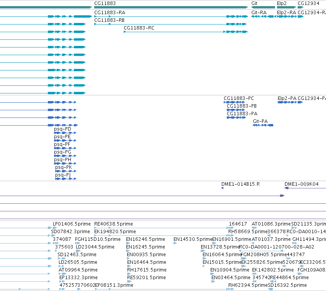The width and height of the screenshot is (326, 291).
Task: Click the EN16245.5prime EST label
Action: click(x=146, y=247)
